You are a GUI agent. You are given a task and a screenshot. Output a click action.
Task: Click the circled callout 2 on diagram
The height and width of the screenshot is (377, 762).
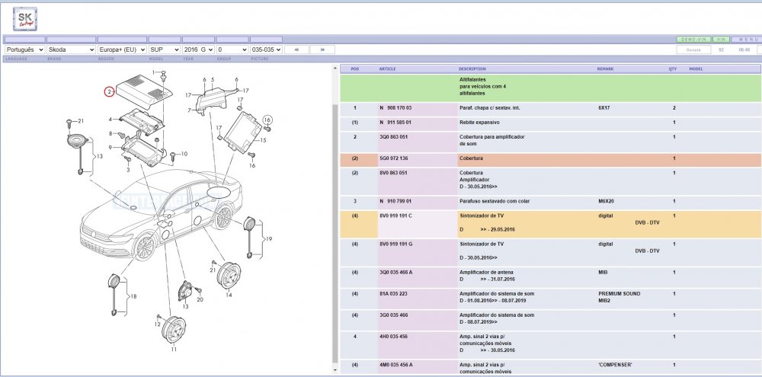point(109,91)
